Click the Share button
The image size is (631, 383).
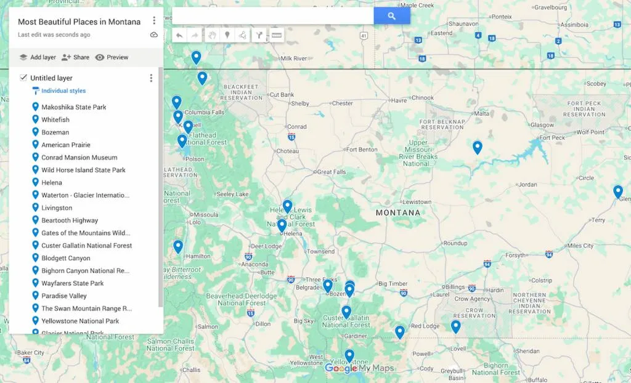click(75, 57)
